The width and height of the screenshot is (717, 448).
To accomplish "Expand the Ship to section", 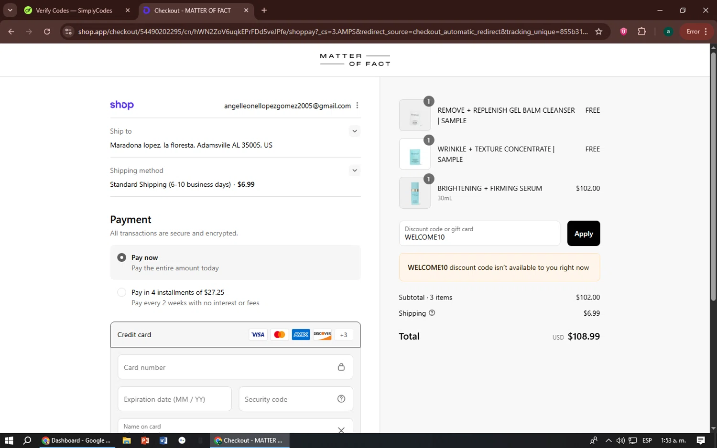I will pos(354,131).
